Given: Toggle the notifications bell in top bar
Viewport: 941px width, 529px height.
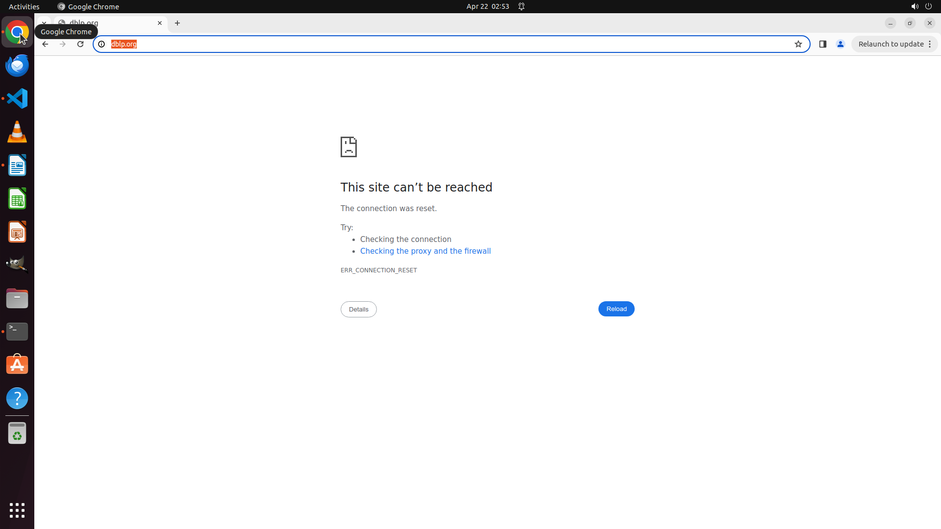Looking at the screenshot, I should pyautogui.click(x=521, y=6).
